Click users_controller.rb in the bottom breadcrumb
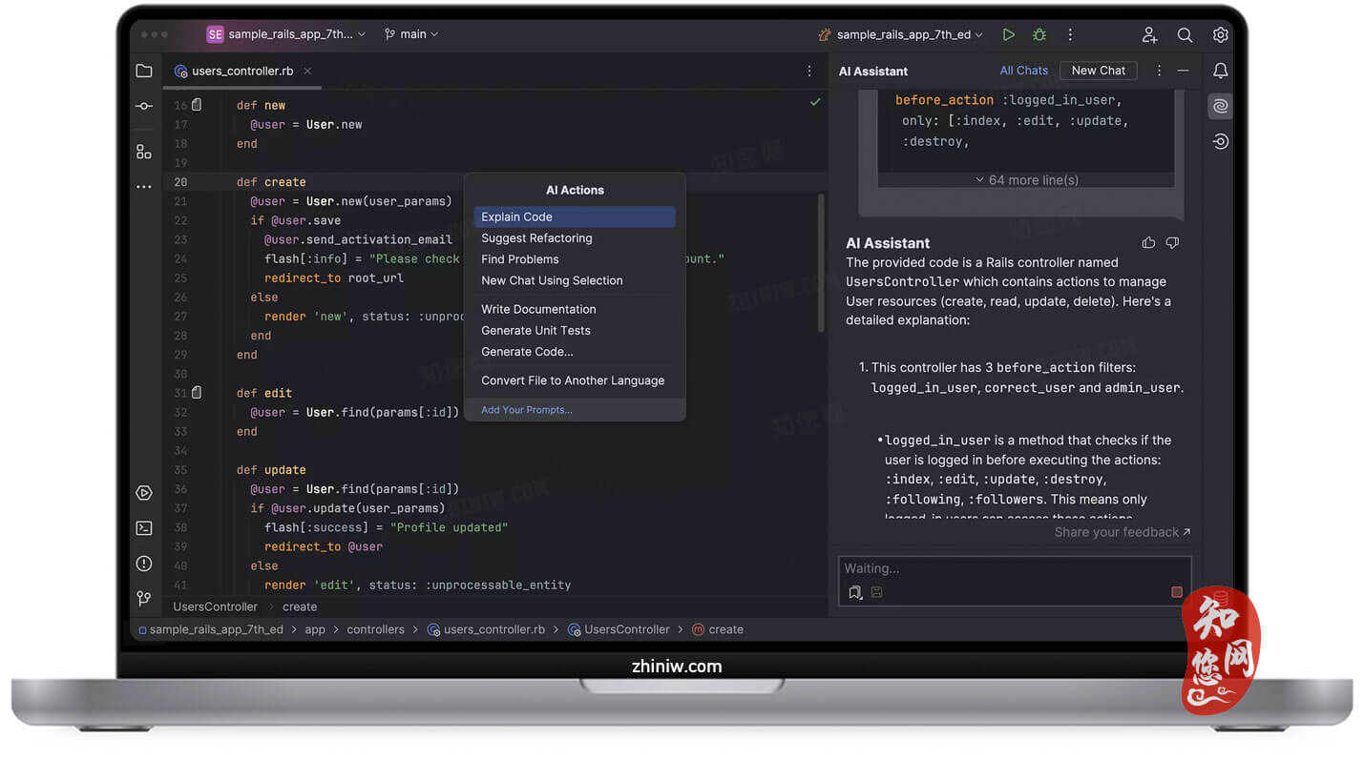Viewport: 1364px width, 760px height. tap(486, 629)
